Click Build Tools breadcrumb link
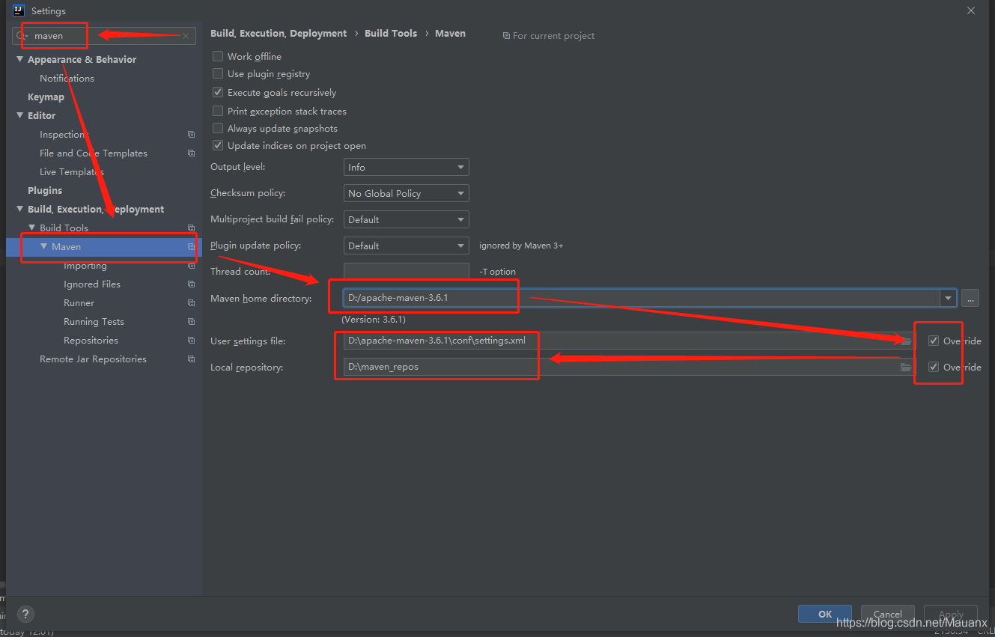Image resolution: width=995 pixels, height=637 pixels. (391, 33)
